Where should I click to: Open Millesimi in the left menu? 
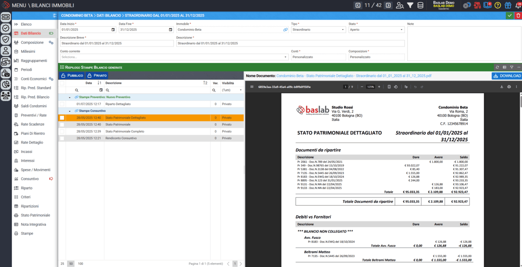coord(28,51)
